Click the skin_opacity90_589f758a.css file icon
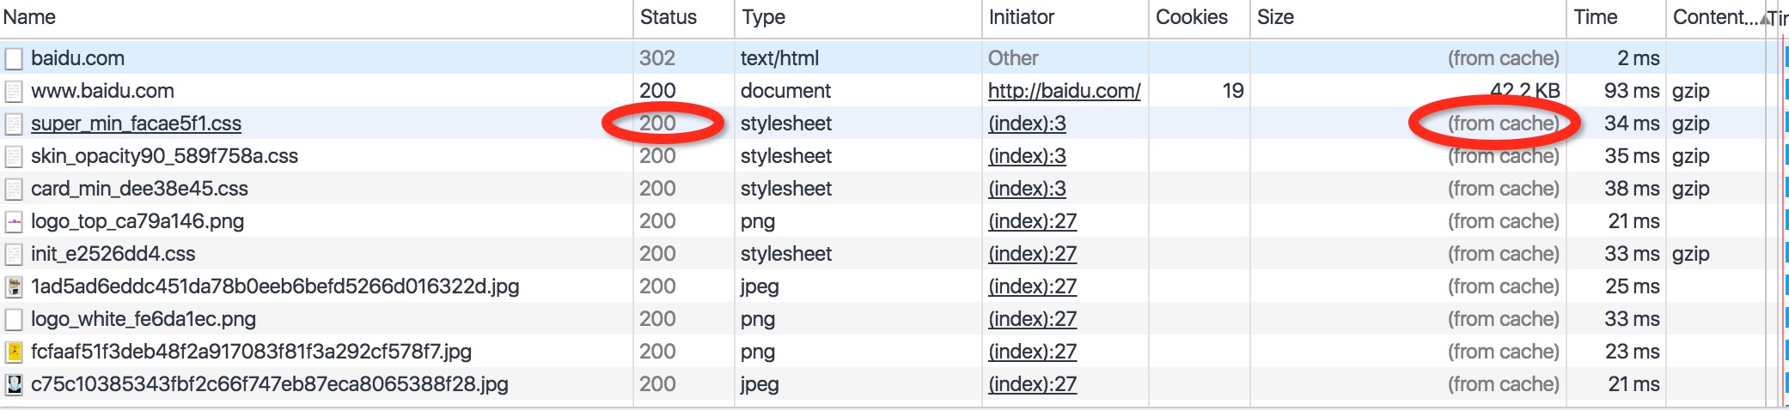The width and height of the screenshot is (1789, 410). [x=14, y=156]
